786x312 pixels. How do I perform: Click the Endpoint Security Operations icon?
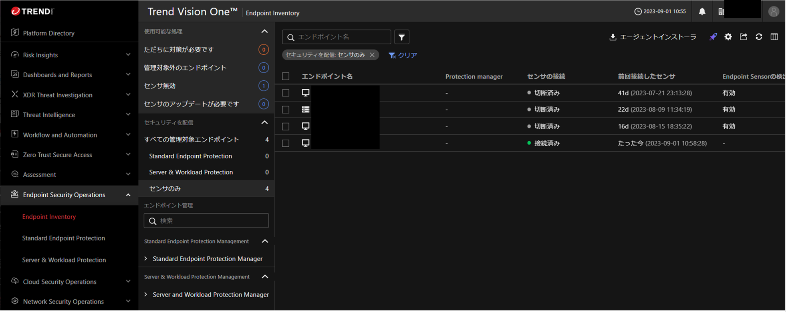coord(15,194)
